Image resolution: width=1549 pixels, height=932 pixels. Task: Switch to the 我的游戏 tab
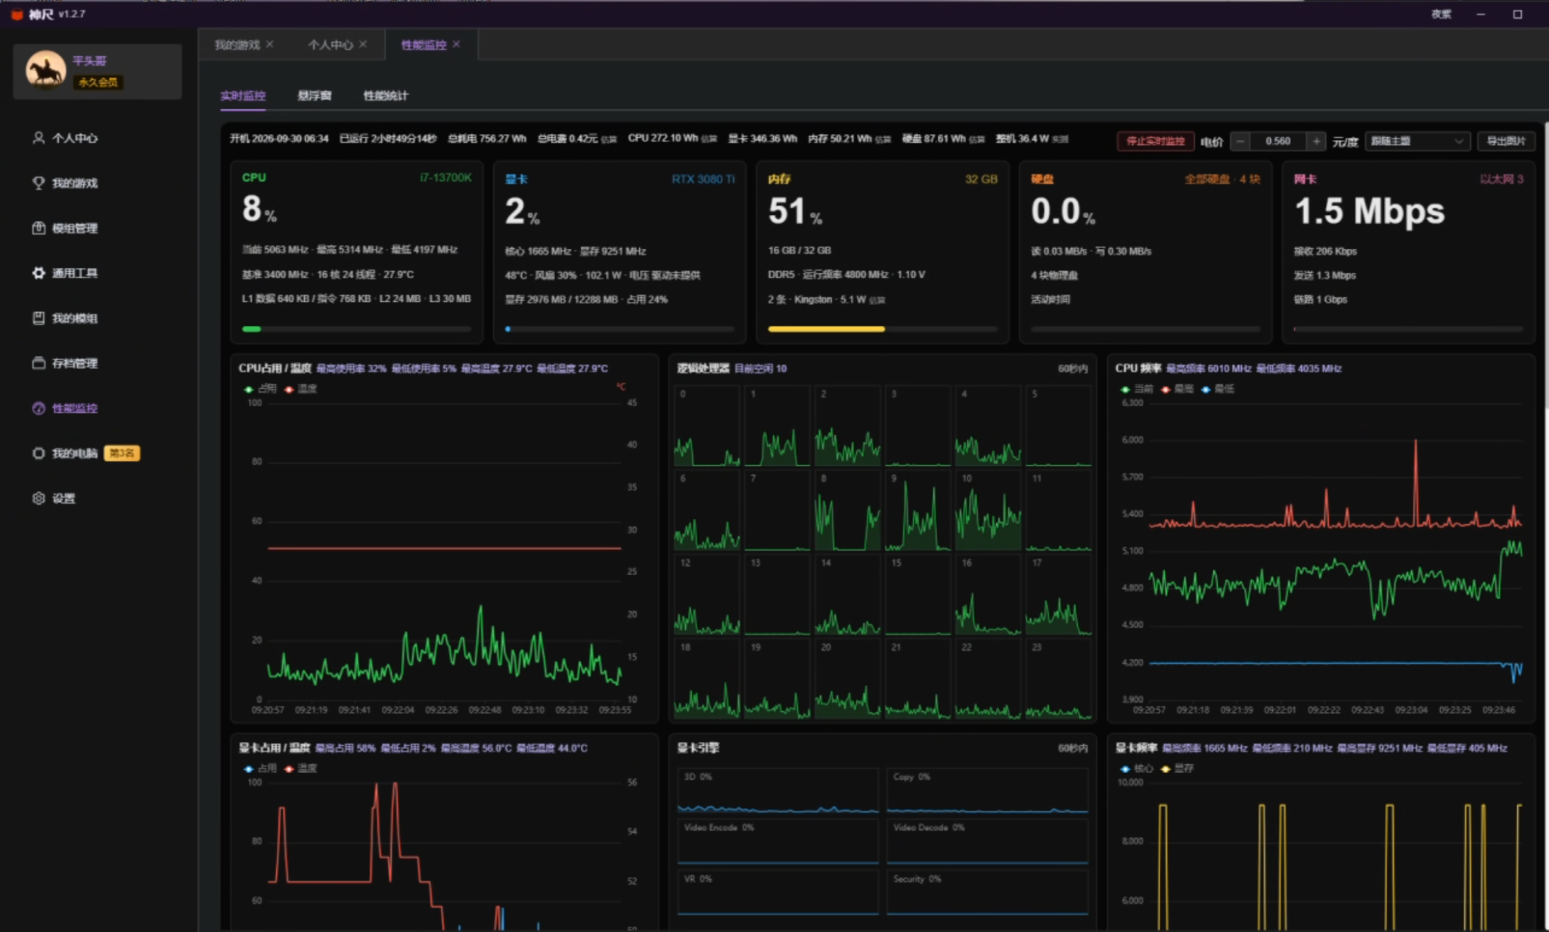(x=237, y=45)
